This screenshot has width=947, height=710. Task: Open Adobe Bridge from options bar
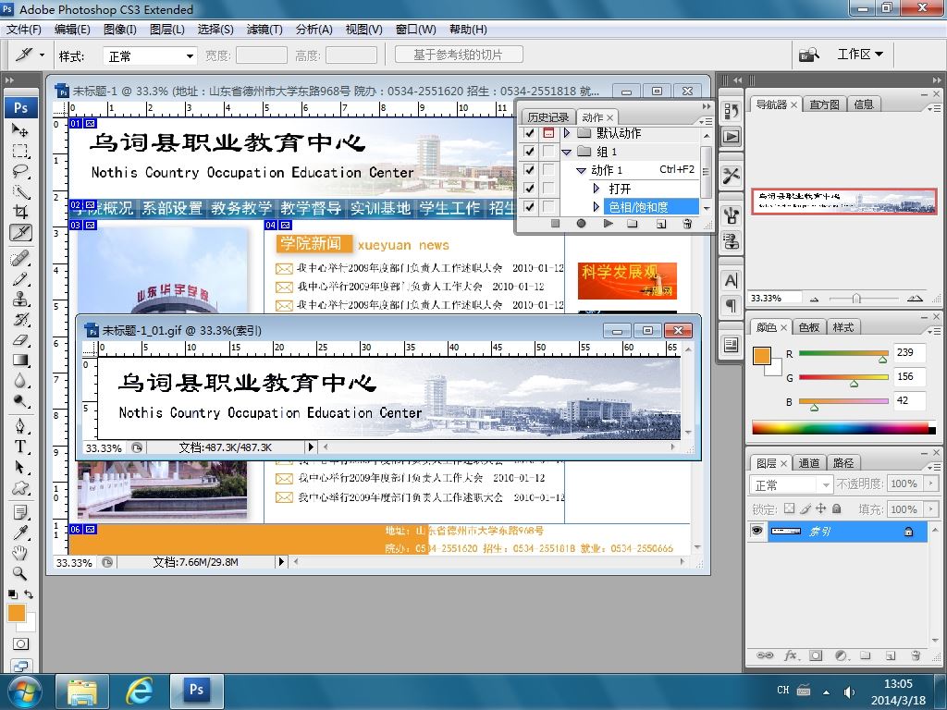tap(808, 55)
